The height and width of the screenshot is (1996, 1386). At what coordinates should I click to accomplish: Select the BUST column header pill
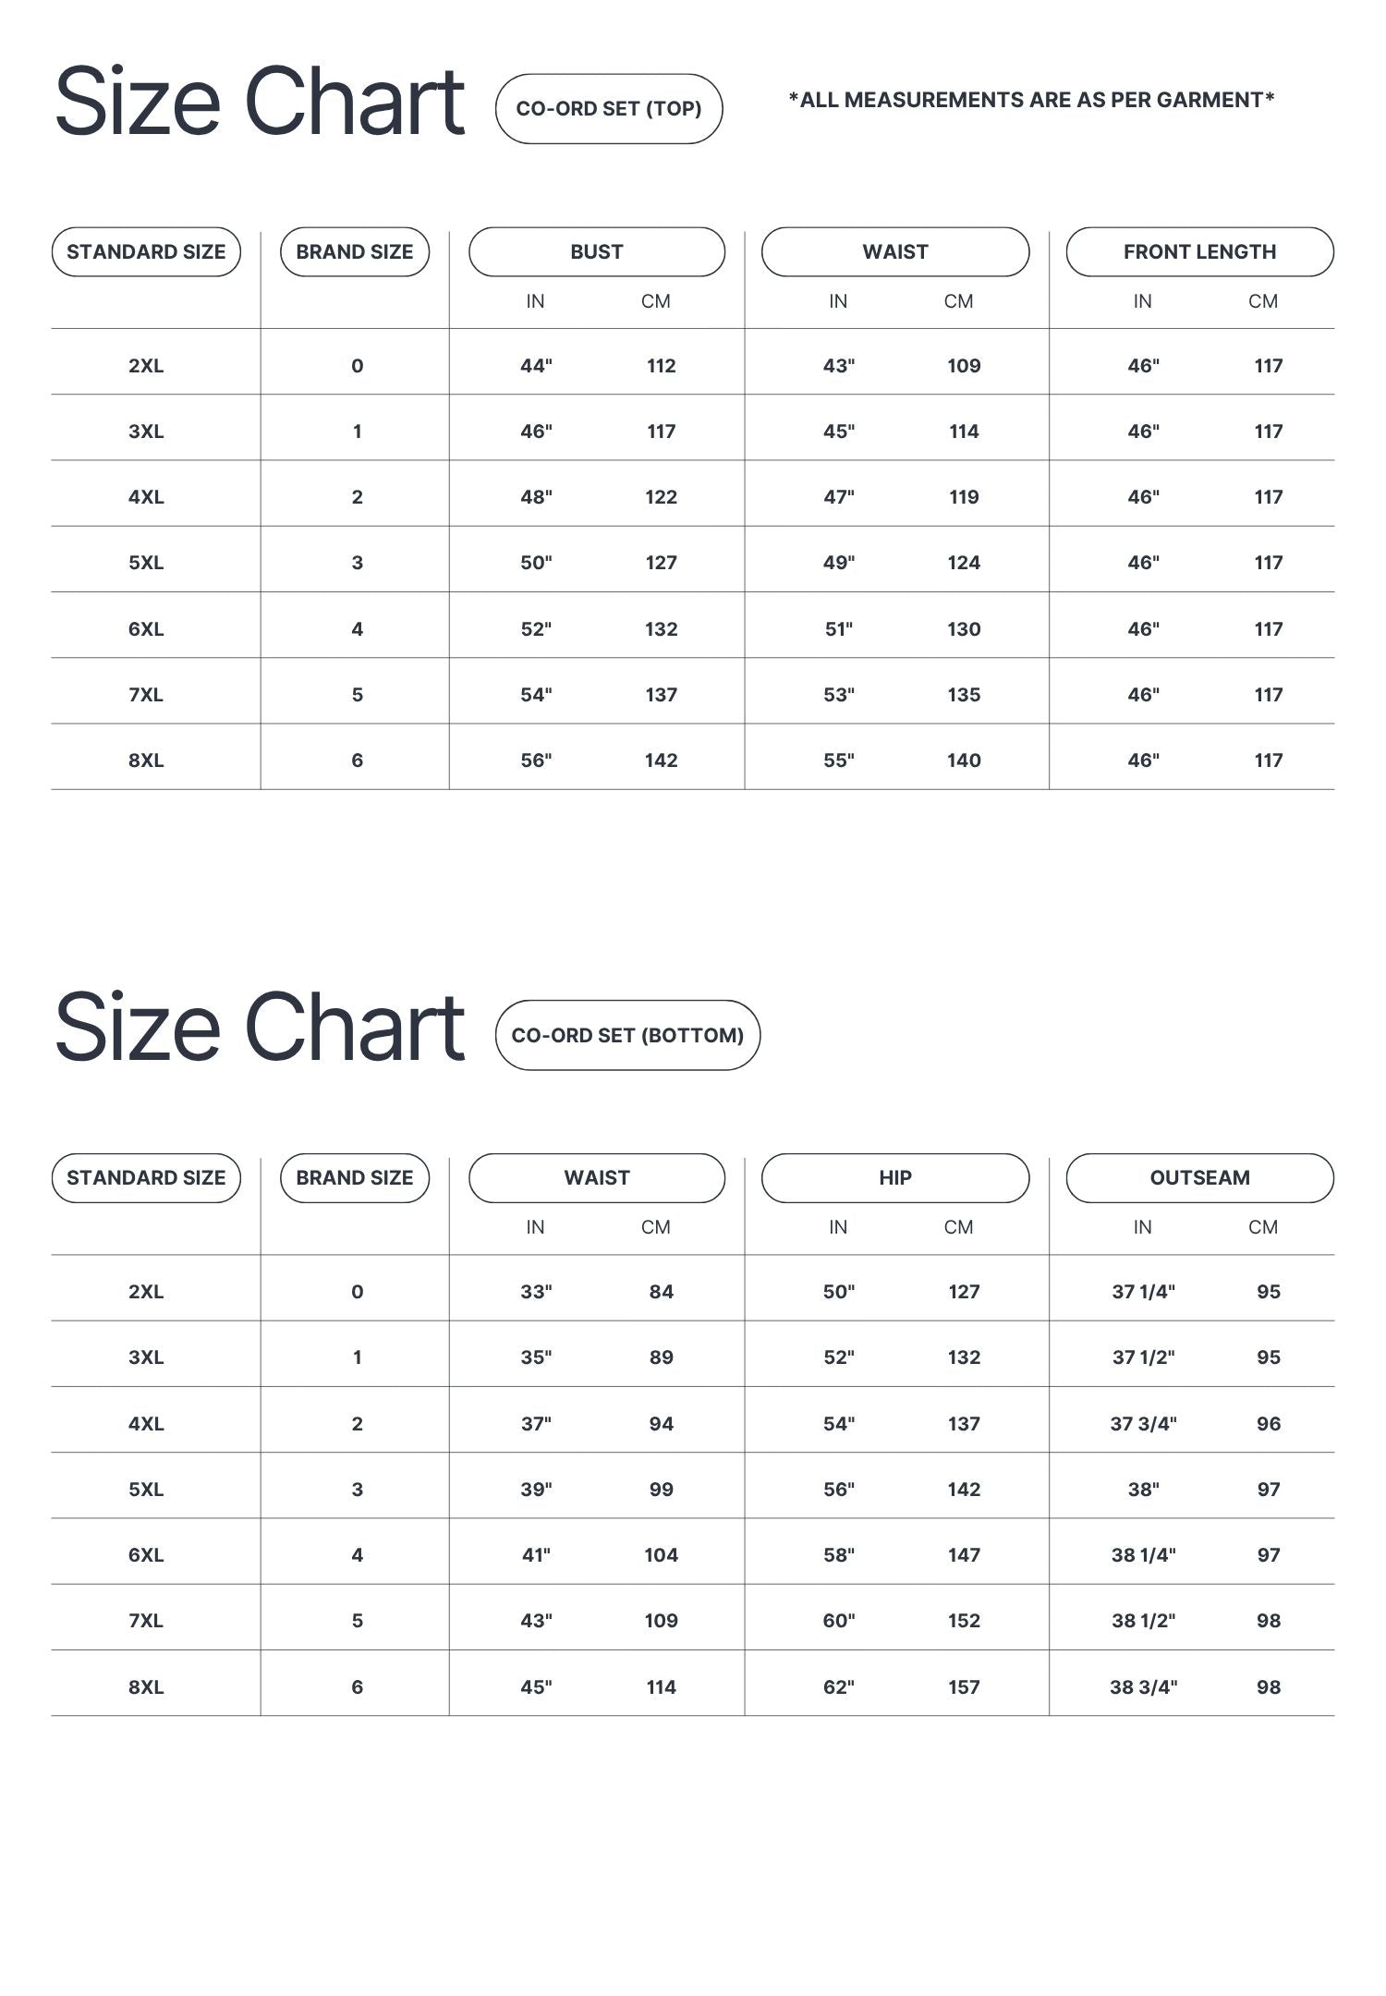[x=597, y=252]
